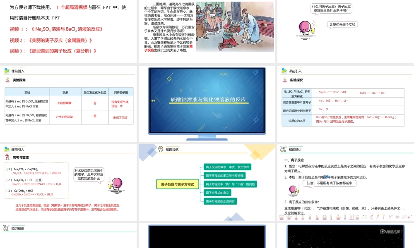
Task: Click the 课前引入 bubble icon on the ionization equation slide
Action: pyautogui.click(x=284, y=71)
